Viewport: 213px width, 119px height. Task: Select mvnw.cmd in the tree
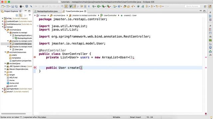click(x=14, y=83)
